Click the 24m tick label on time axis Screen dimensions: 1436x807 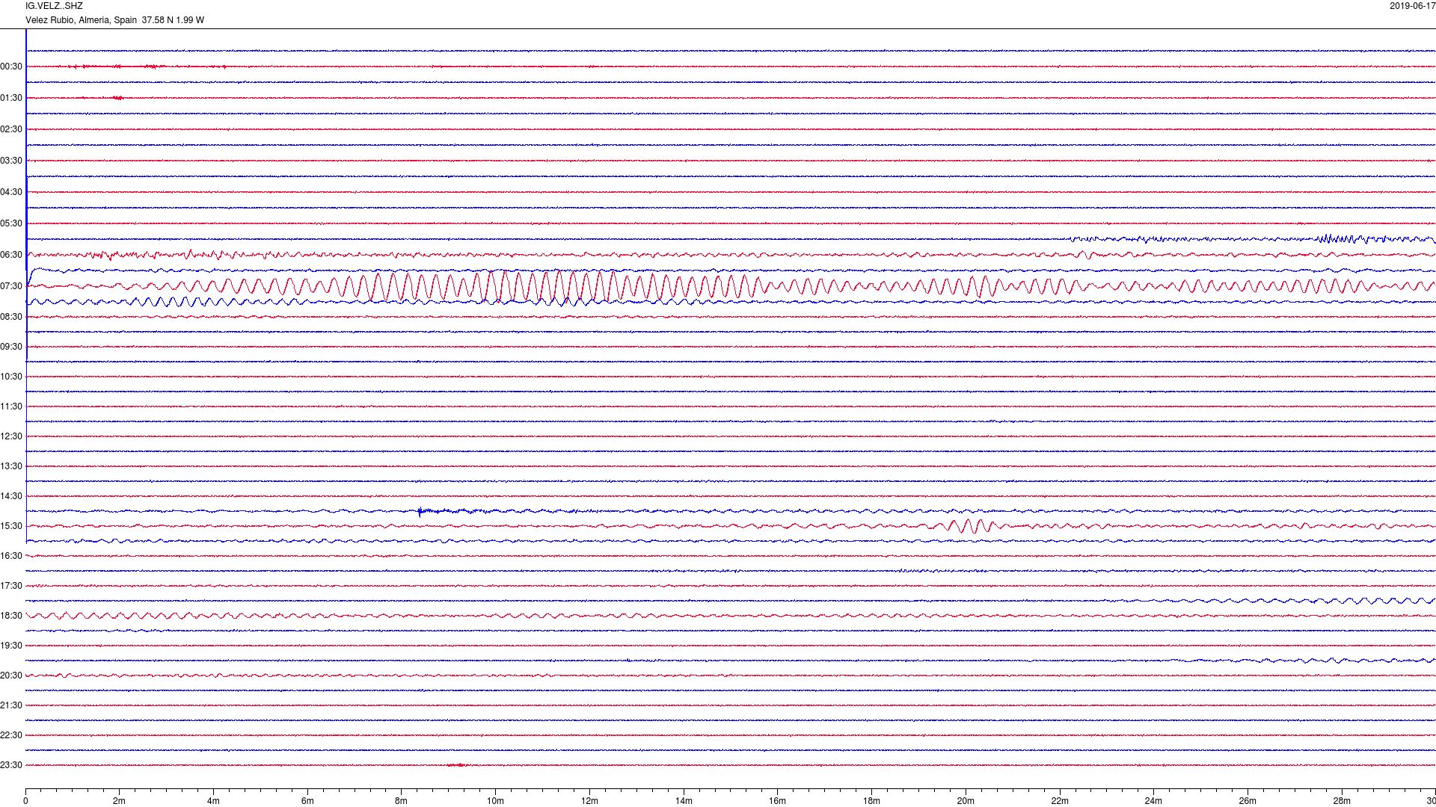(1153, 801)
